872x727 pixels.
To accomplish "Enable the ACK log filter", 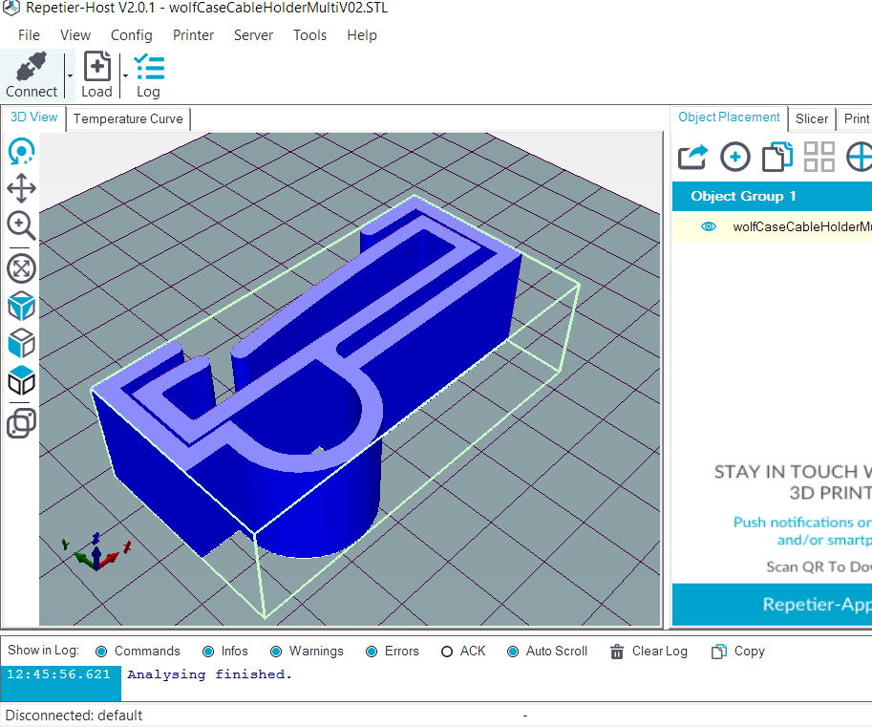I will click(x=446, y=651).
